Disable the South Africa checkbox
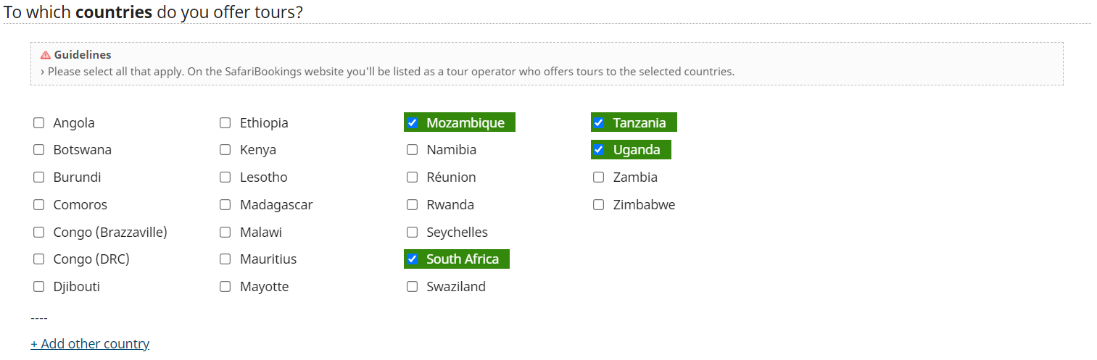Image resolution: width=1097 pixels, height=360 pixels. [413, 259]
